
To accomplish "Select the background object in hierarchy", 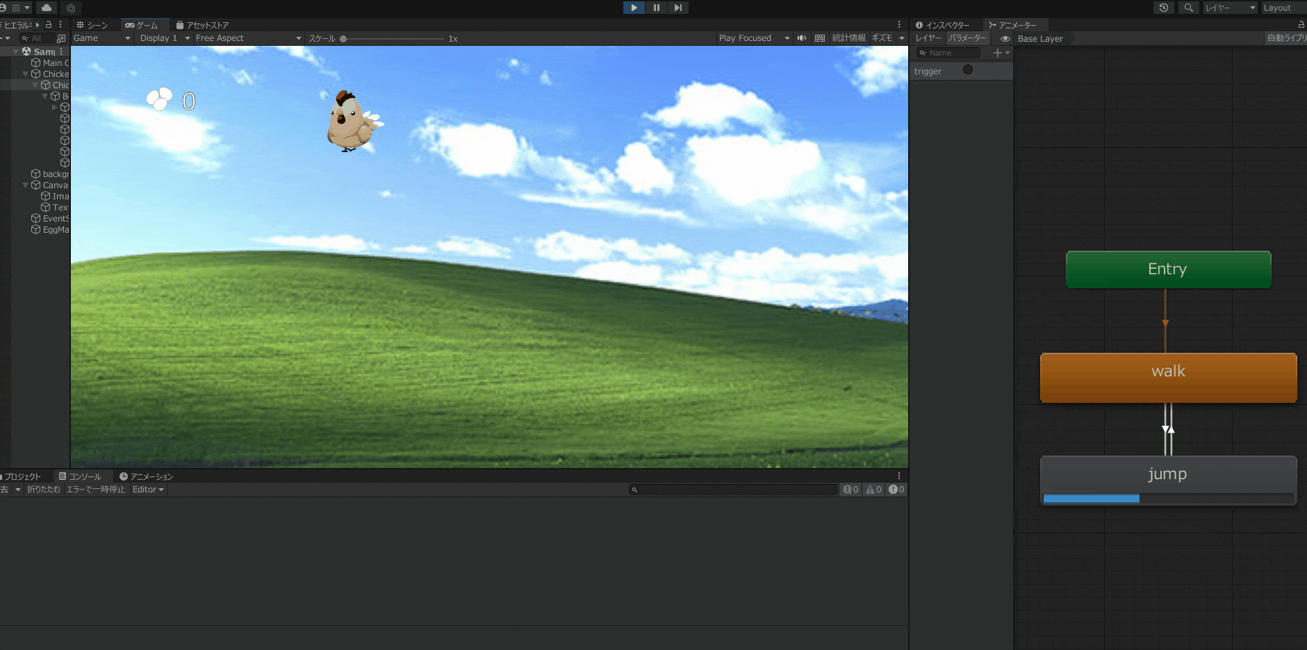I will click(50, 174).
